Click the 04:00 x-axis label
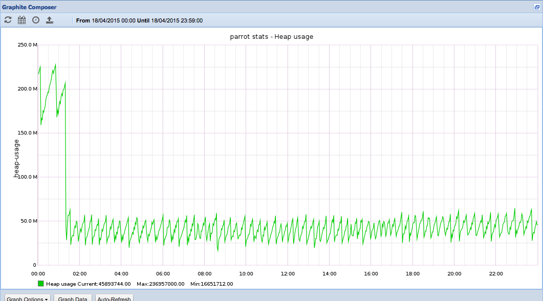 tap(121, 273)
